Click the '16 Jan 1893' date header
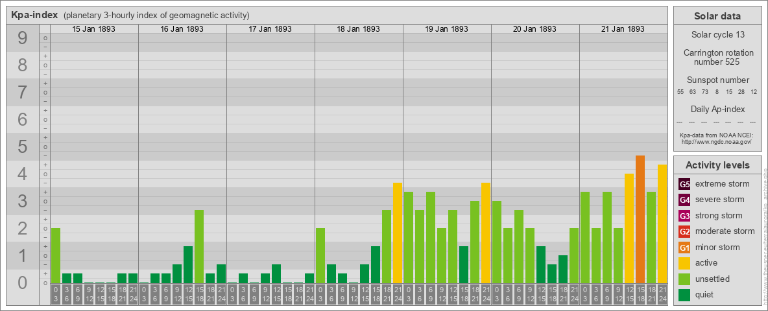The image size is (768, 311). pyautogui.click(x=182, y=29)
